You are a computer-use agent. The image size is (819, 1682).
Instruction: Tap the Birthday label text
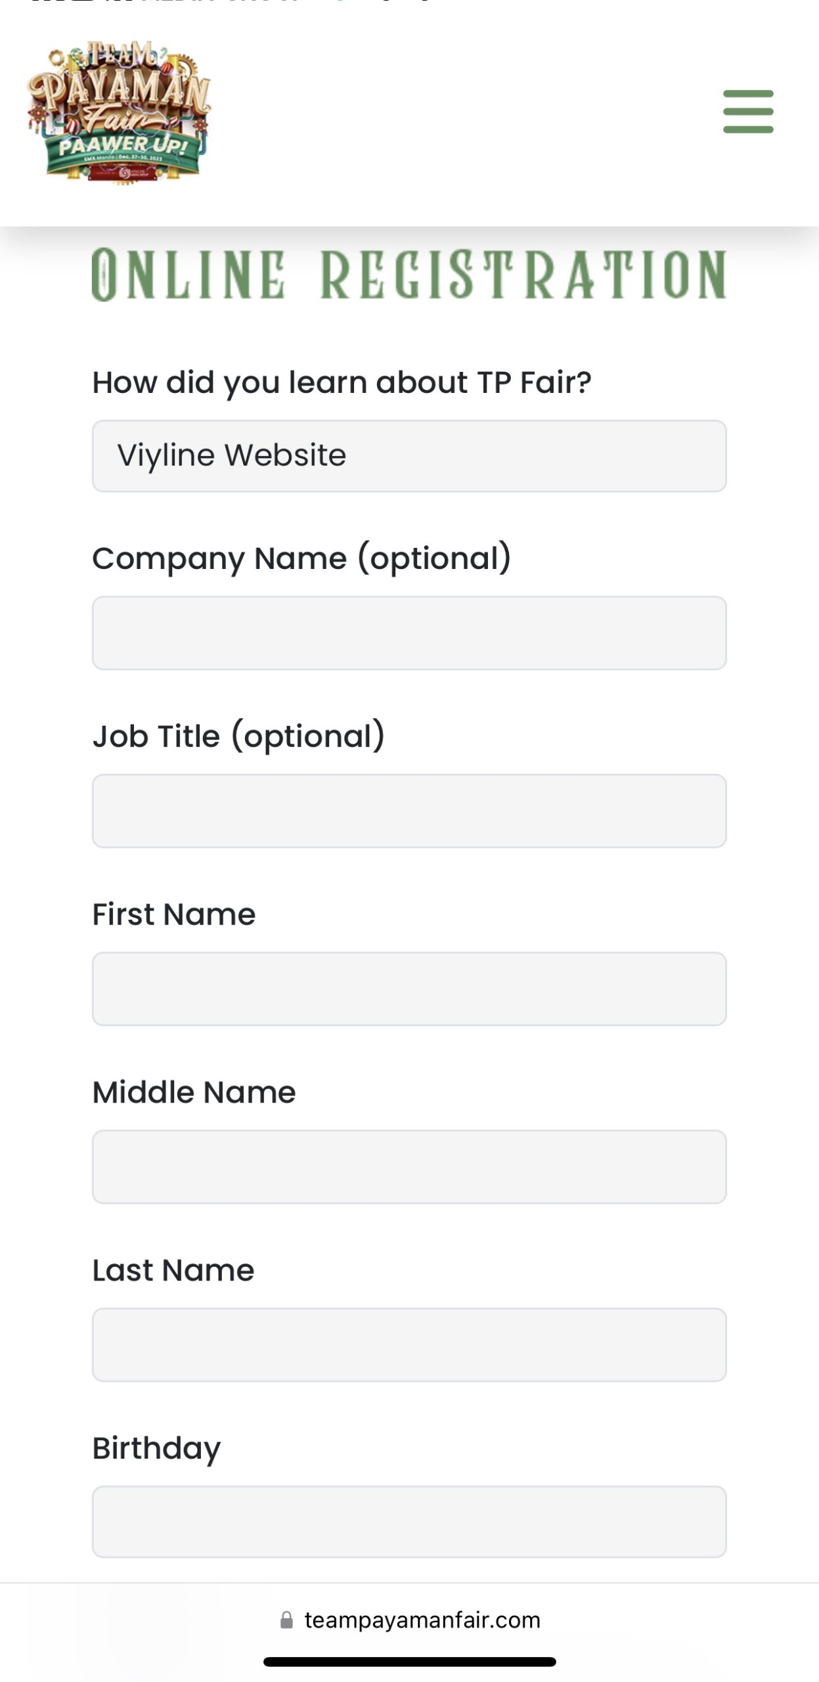156,1449
